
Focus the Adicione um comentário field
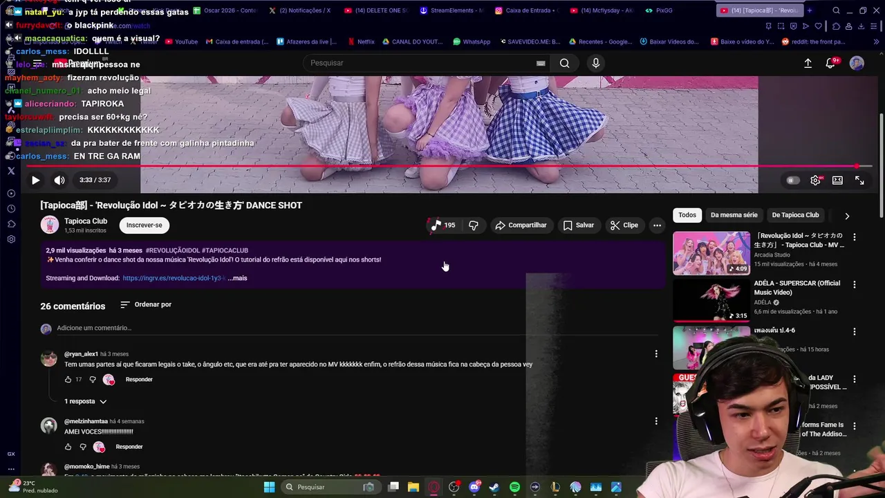tap(356, 328)
